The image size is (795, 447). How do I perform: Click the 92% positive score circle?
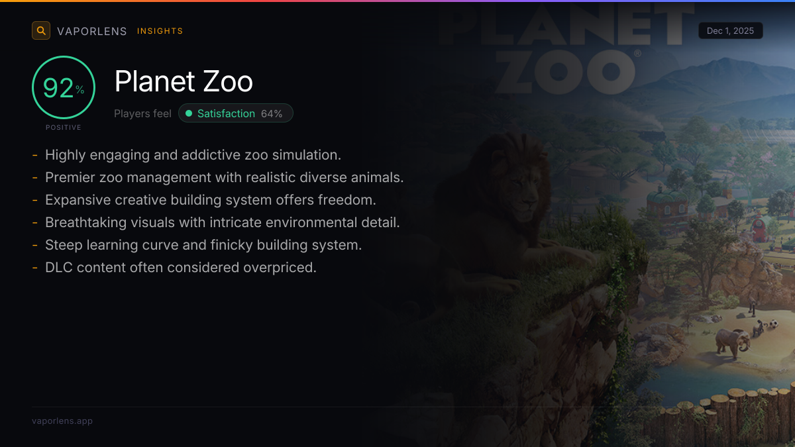pos(64,88)
